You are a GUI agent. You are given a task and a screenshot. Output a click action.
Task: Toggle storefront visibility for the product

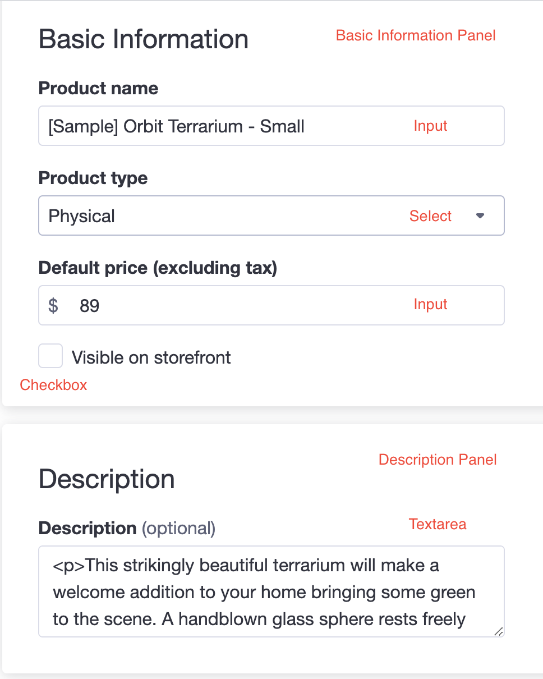click(50, 356)
